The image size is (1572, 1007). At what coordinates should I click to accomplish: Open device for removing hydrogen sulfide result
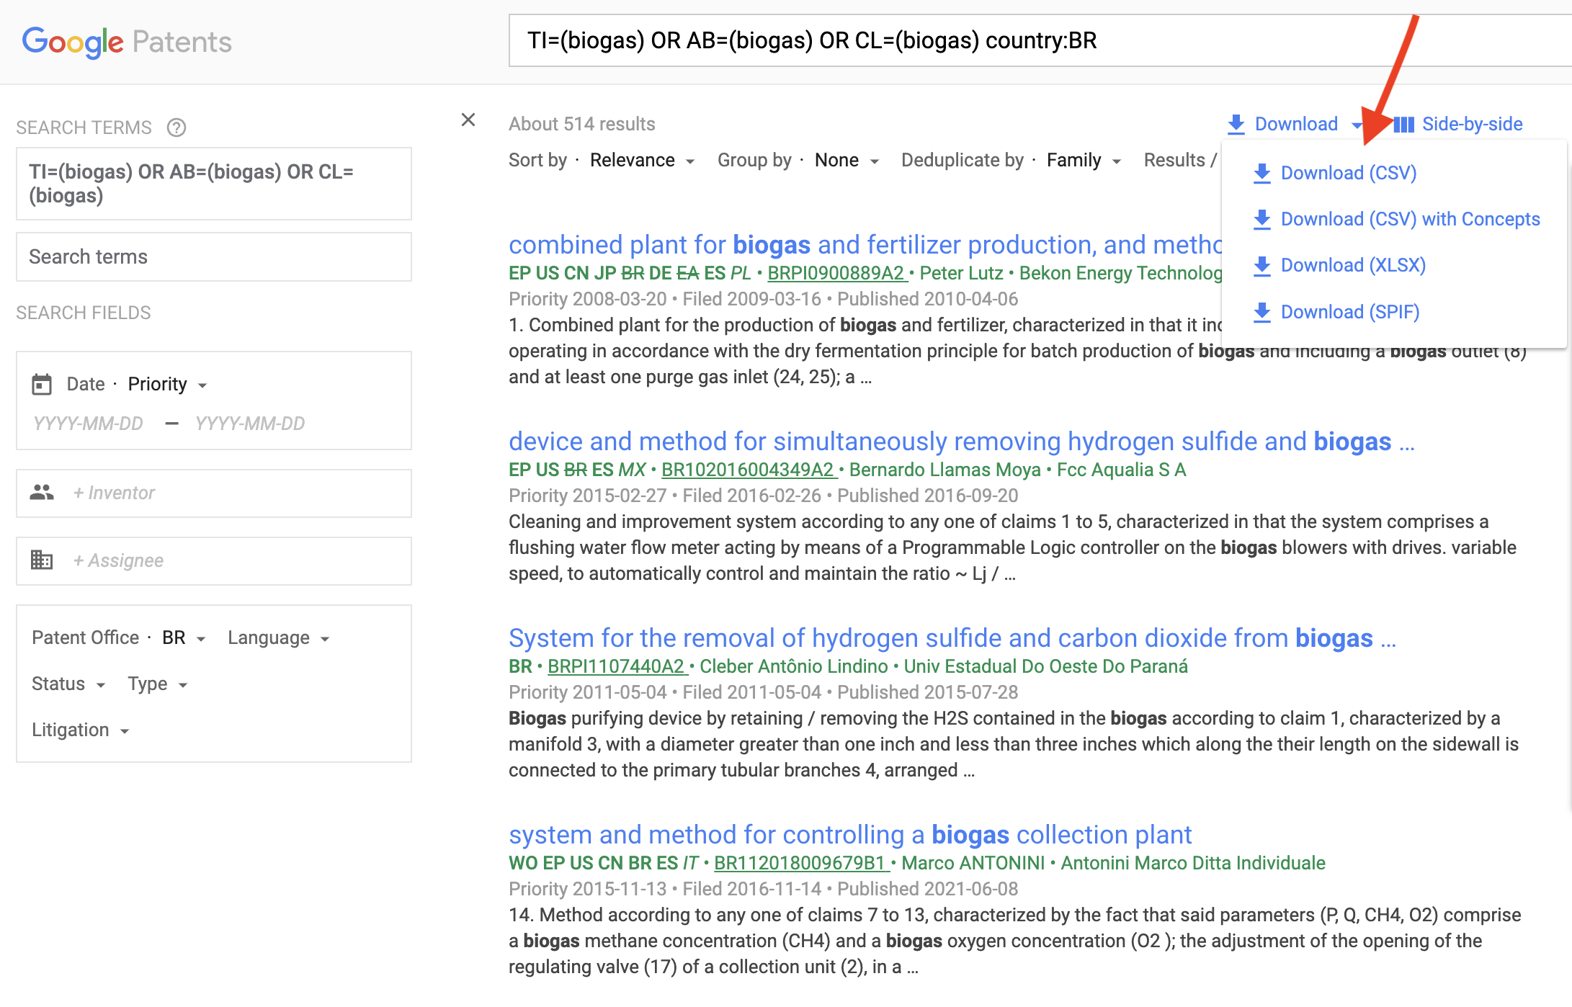click(x=962, y=442)
